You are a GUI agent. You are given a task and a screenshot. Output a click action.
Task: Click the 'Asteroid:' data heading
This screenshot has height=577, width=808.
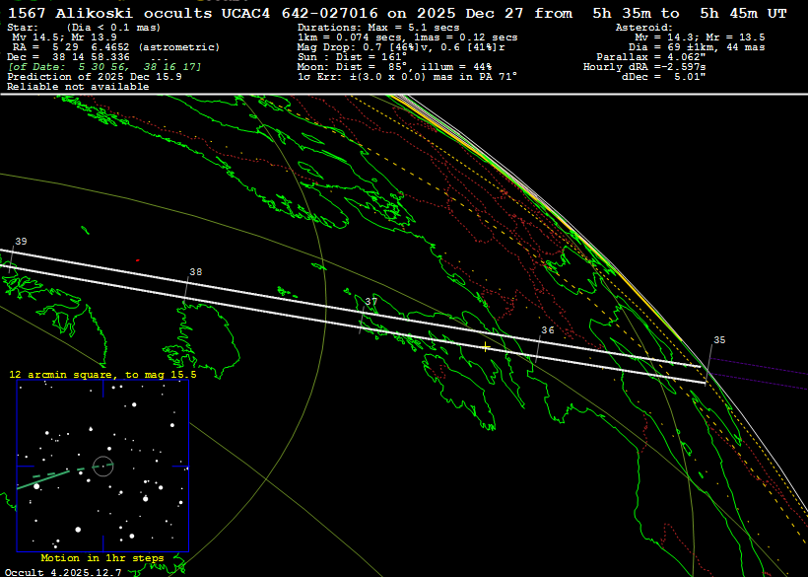pos(643,28)
